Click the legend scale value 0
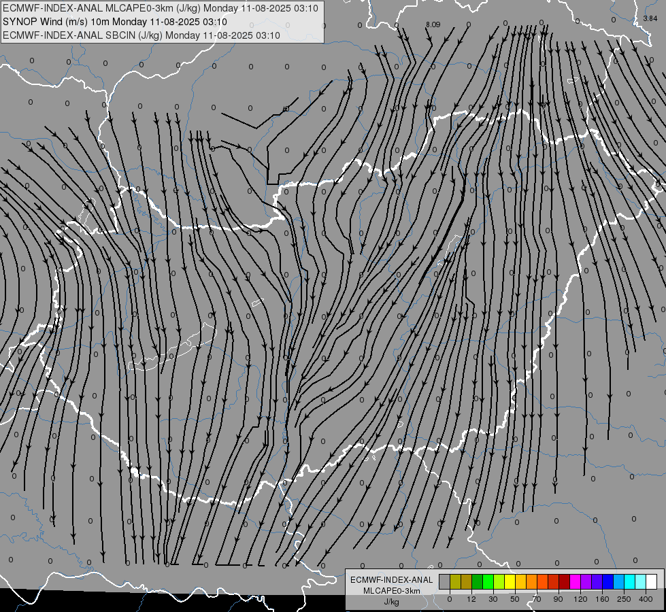This screenshot has height=612, width=666. coord(450,599)
